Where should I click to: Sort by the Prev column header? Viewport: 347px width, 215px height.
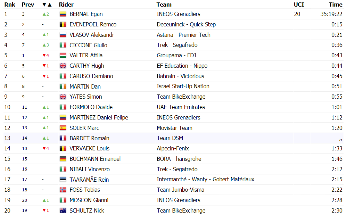pyautogui.click(x=28, y=5)
